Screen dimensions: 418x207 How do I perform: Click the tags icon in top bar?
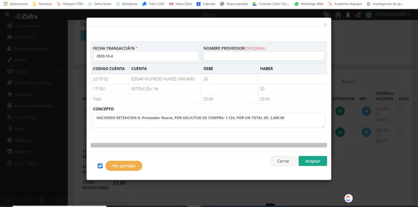tap(327, 14)
